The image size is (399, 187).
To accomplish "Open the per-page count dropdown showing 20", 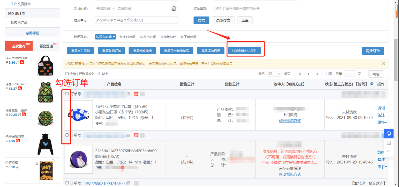I will click(x=274, y=74).
